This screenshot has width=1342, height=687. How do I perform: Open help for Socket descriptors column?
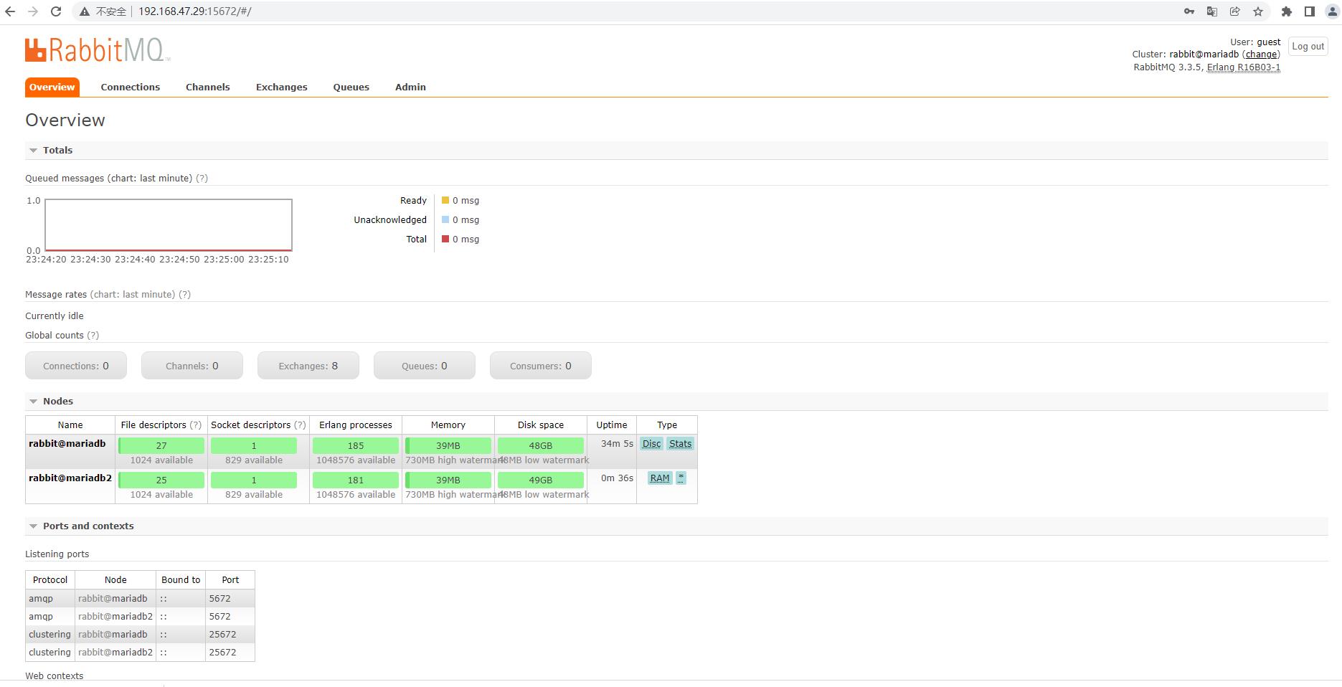(301, 425)
